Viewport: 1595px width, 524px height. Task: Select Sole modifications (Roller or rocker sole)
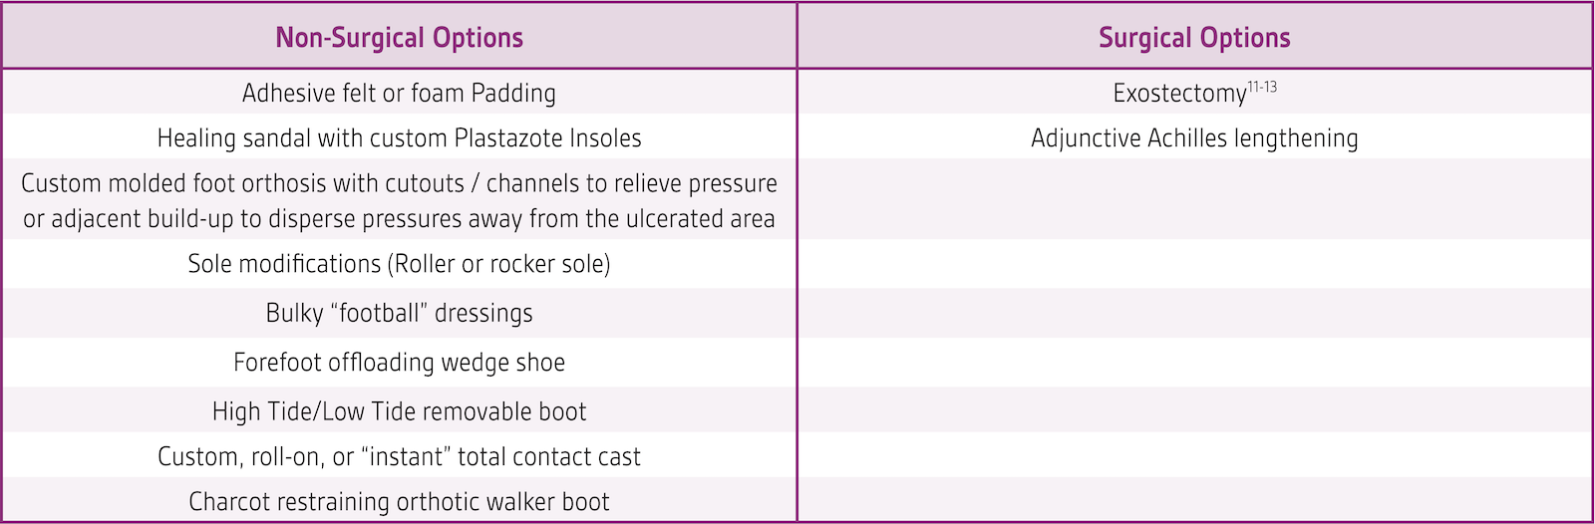pyautogui.click(x=399, y=264)
